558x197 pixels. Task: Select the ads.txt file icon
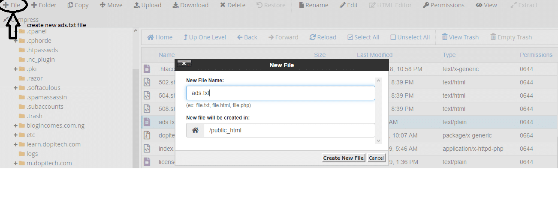pyautogui.click(x=147, y=122)
